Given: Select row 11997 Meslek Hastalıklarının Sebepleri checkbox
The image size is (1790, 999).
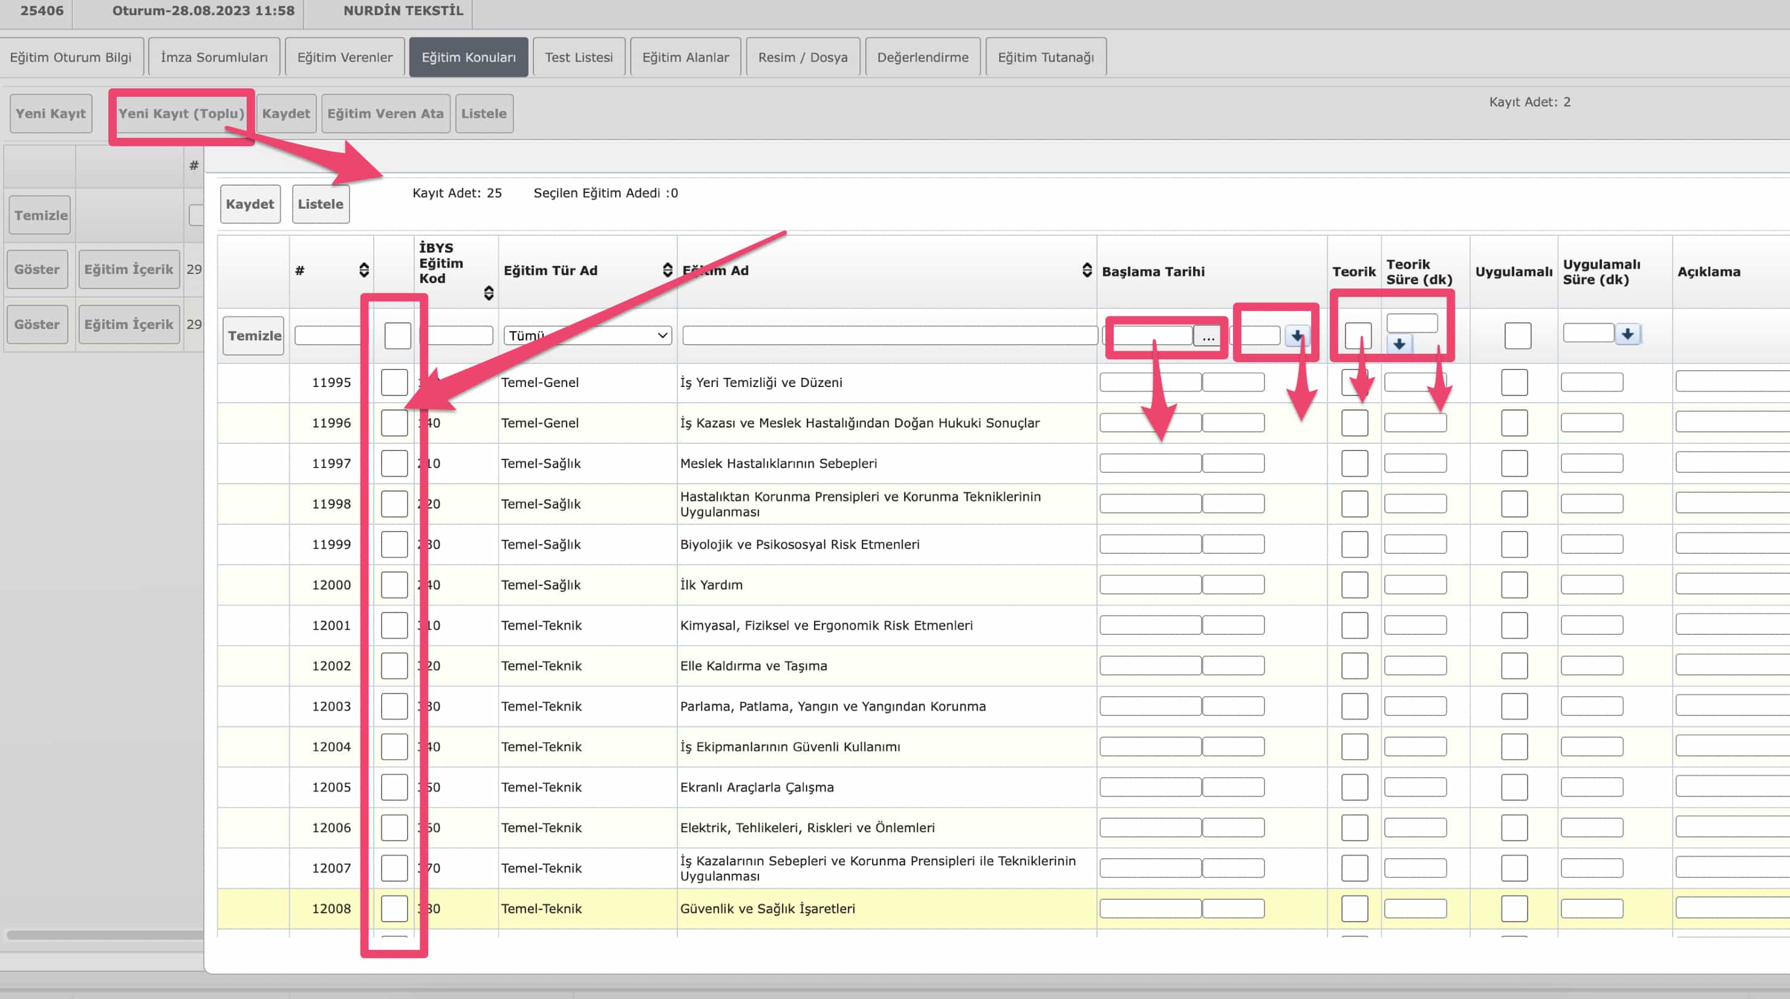Looking at the screenshot, I should coord(394,463).
